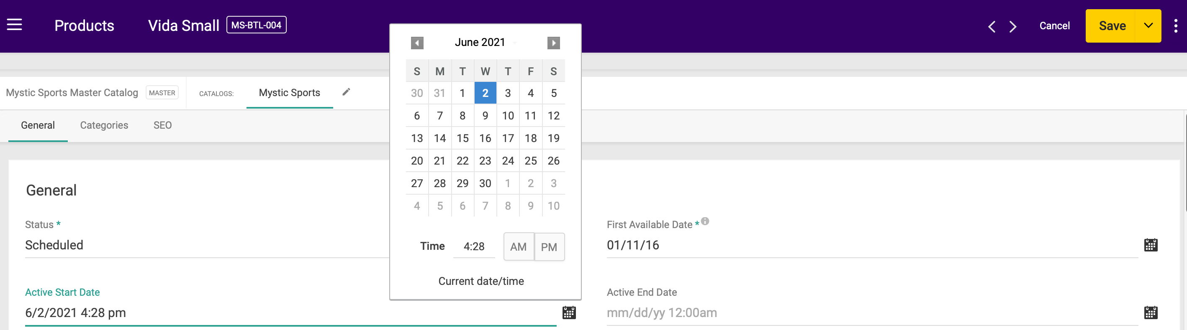Image resolution: width=1187 pixels, height=330 pixels.
Task: Choose June 9 in the calendar
Action: point(485,115)
